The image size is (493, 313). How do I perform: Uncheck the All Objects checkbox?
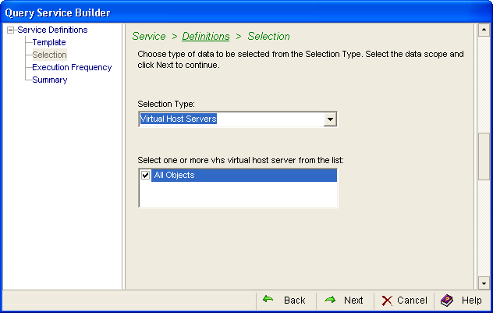pos(145,175)
